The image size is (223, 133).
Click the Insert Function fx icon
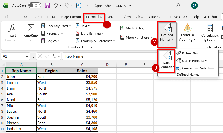(x=12, y=28)
